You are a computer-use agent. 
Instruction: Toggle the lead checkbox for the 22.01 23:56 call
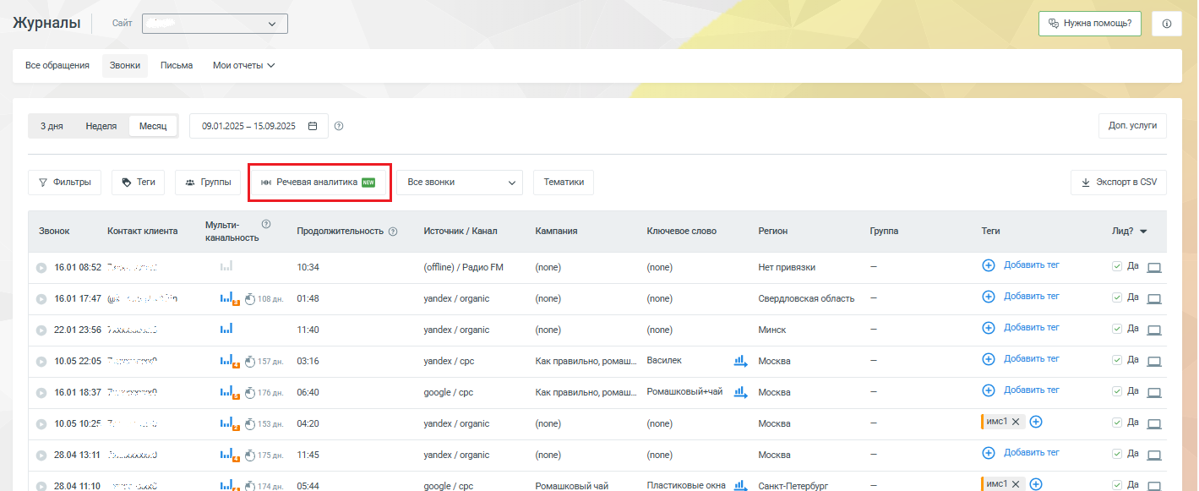tap(1117, 329)
